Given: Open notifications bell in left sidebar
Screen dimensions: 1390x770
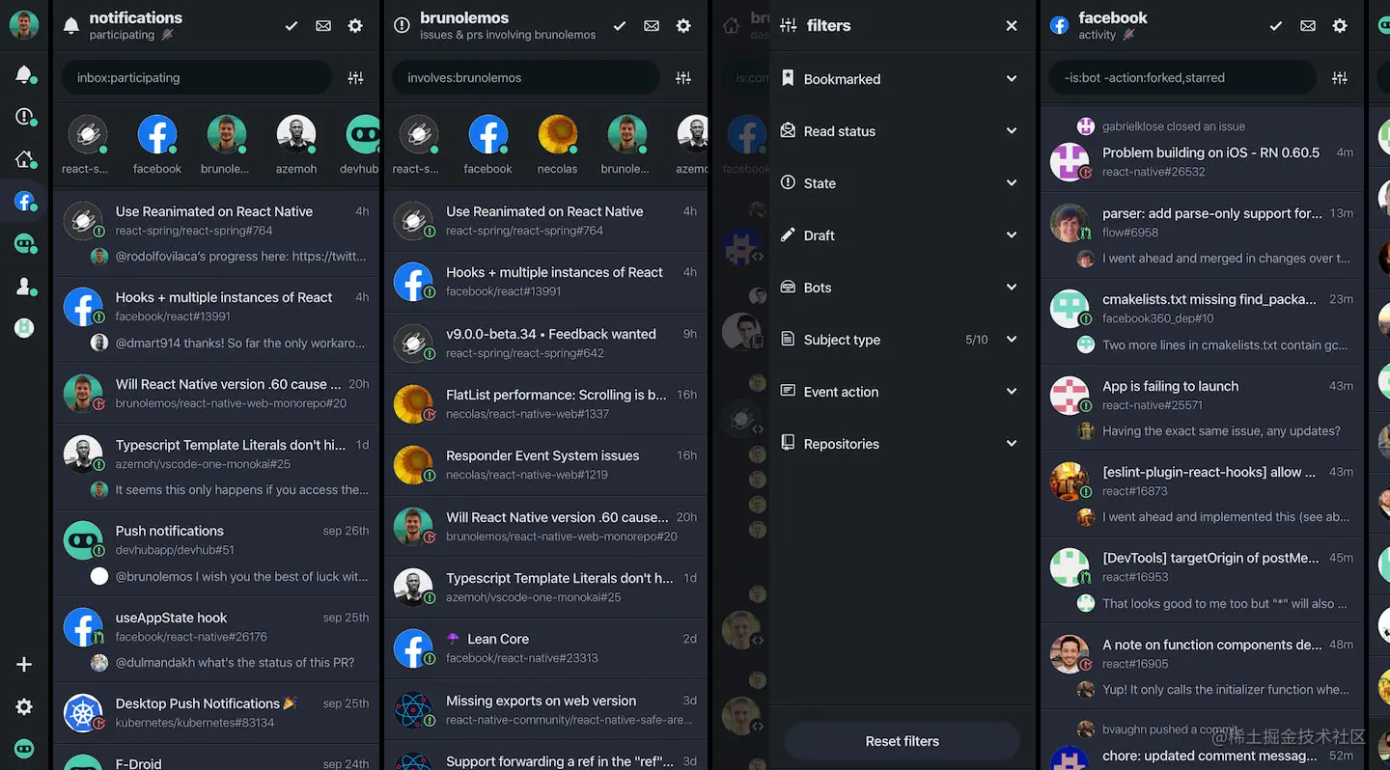Looking at the screenshot, I should [24, 74].
